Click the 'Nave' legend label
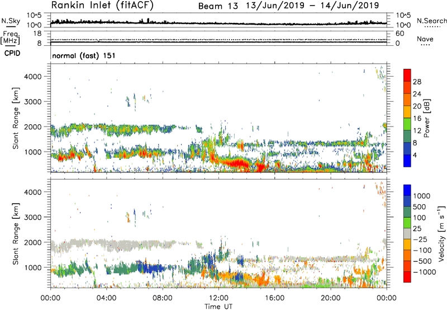This screenshot has height=310, width=447. point(425,39)
